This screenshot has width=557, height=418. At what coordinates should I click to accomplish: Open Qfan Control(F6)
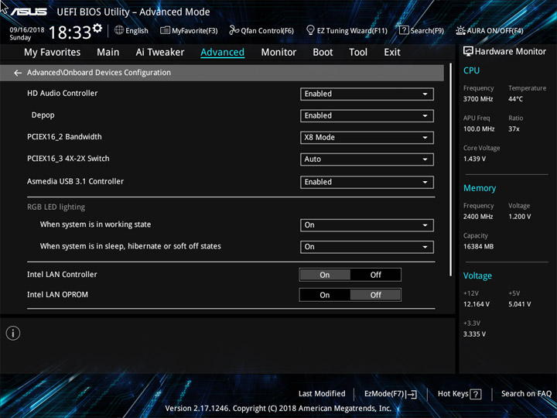coord(261,30)
